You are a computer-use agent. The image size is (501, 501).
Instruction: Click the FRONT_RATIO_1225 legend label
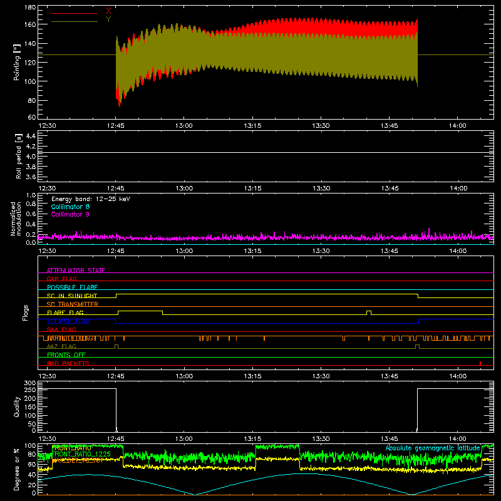(x=81, y=454)
